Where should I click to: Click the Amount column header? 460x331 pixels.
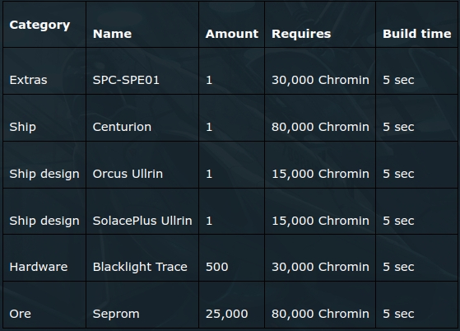point(232,34)
